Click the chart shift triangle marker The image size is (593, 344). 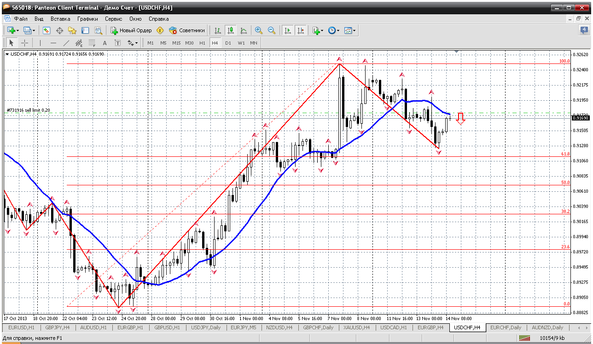(x=457, y=52)
